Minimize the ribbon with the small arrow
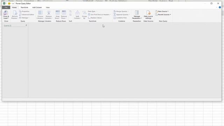The width and height of the screenshot is (224, 126). click(217, 7)
